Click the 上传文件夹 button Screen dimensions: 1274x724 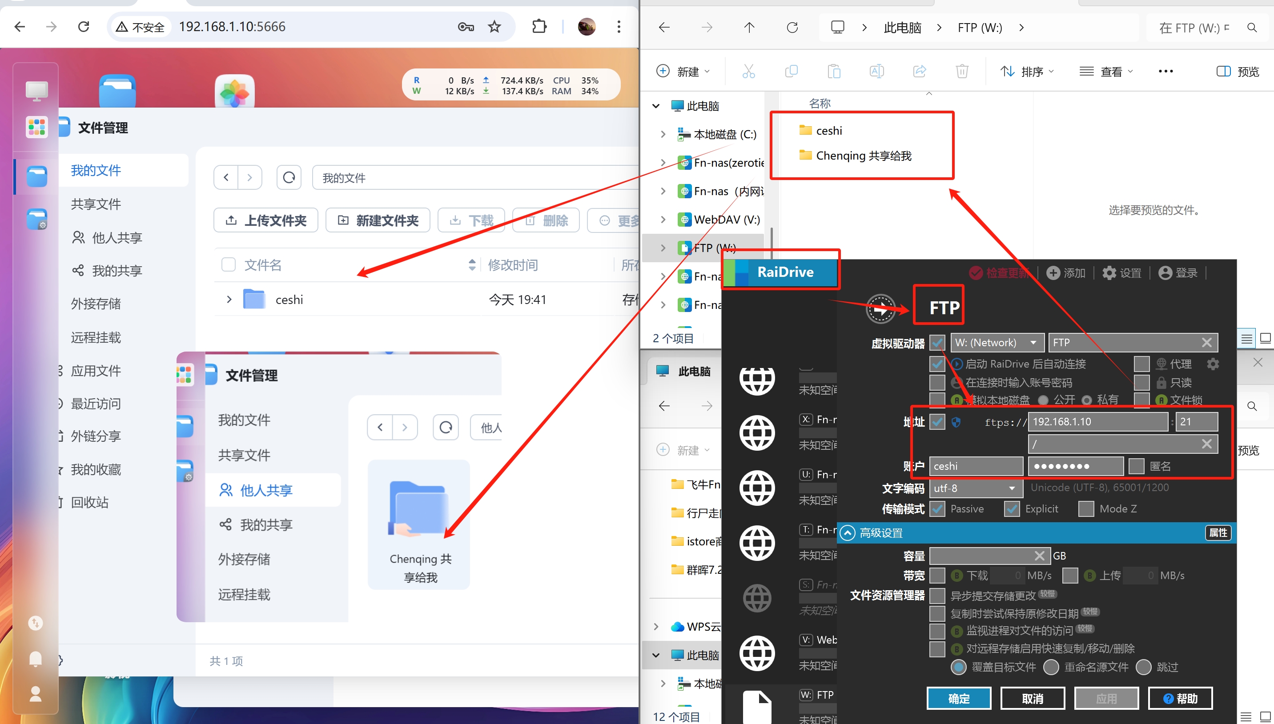(x=265, y=220)
